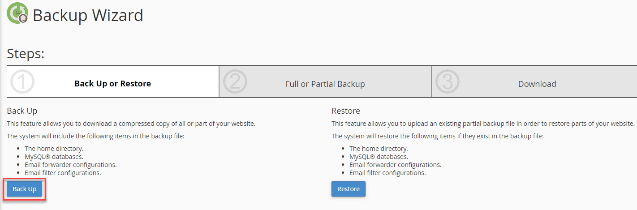
Task: Click Email filter configurations under Back Up
Action: pos(63,173)
